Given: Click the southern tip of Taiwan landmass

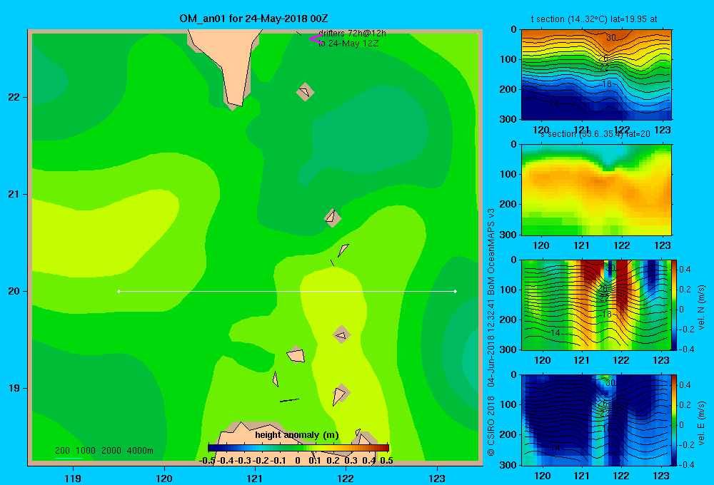Looking at the screenshot, I should 234,103.
